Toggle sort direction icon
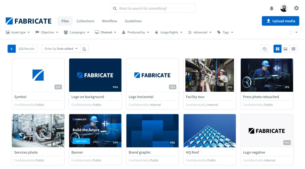Viewport: 305px width, 169px height. point(85,49)
